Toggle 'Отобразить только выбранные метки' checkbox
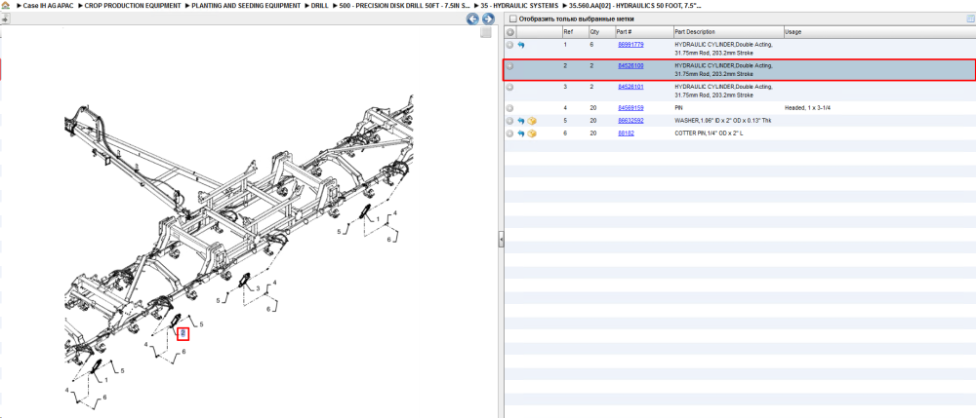The image size is (976, 418). 513,19
